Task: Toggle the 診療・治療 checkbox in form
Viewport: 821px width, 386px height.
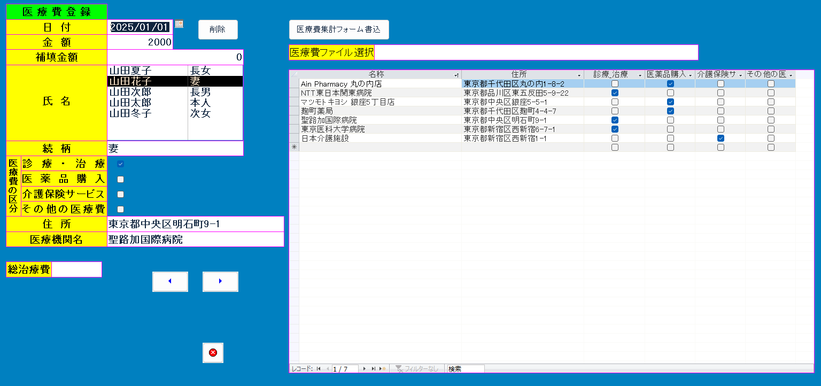Action: tap(120, 164)
